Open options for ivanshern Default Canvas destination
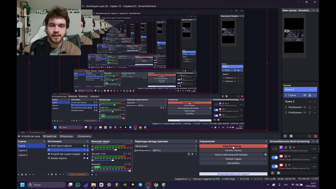The height and width of the screenshot is (189, 336). (314, 149)
